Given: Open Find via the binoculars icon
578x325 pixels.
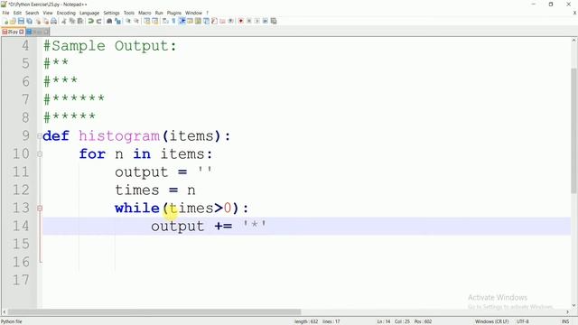Looking at the screenshot, I should coord(109,21).
